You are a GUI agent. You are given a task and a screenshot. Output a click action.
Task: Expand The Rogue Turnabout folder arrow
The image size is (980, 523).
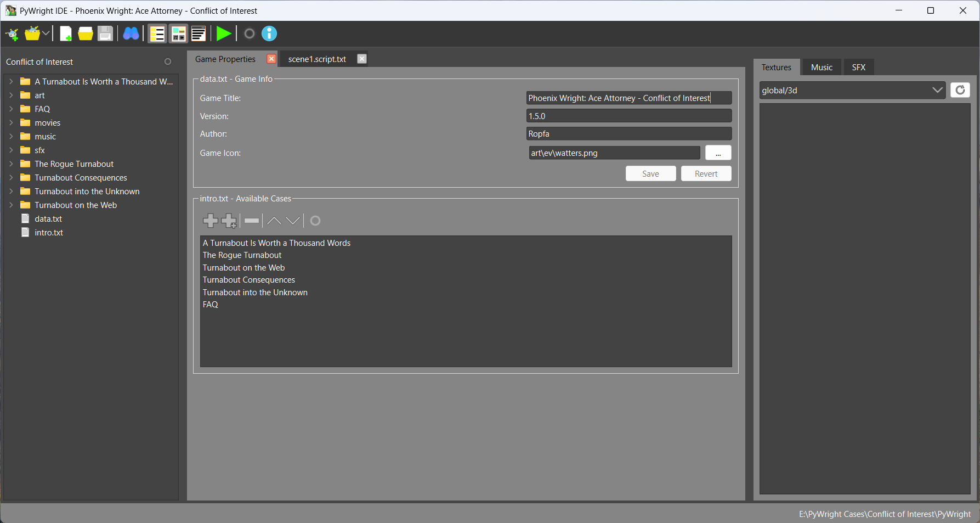pyautogui.click(x=11, y=164)
